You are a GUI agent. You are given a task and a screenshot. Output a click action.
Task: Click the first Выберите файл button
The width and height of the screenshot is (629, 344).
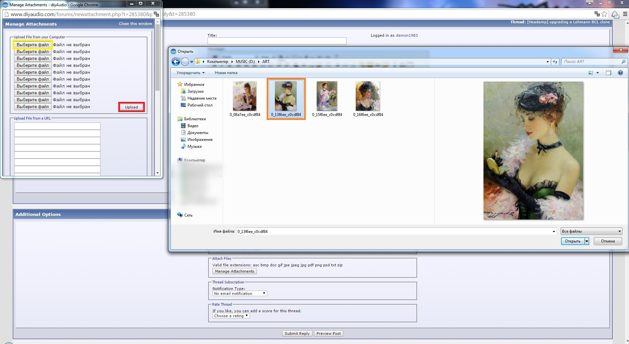[33, 45]
